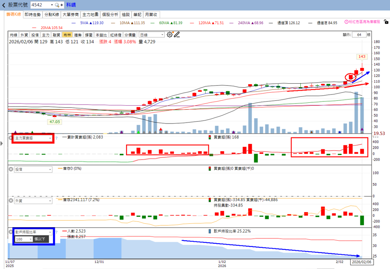390x269 pixels.
Task: Click the 紅綠燈 button in chart toolbar
Action: [116, 35]
